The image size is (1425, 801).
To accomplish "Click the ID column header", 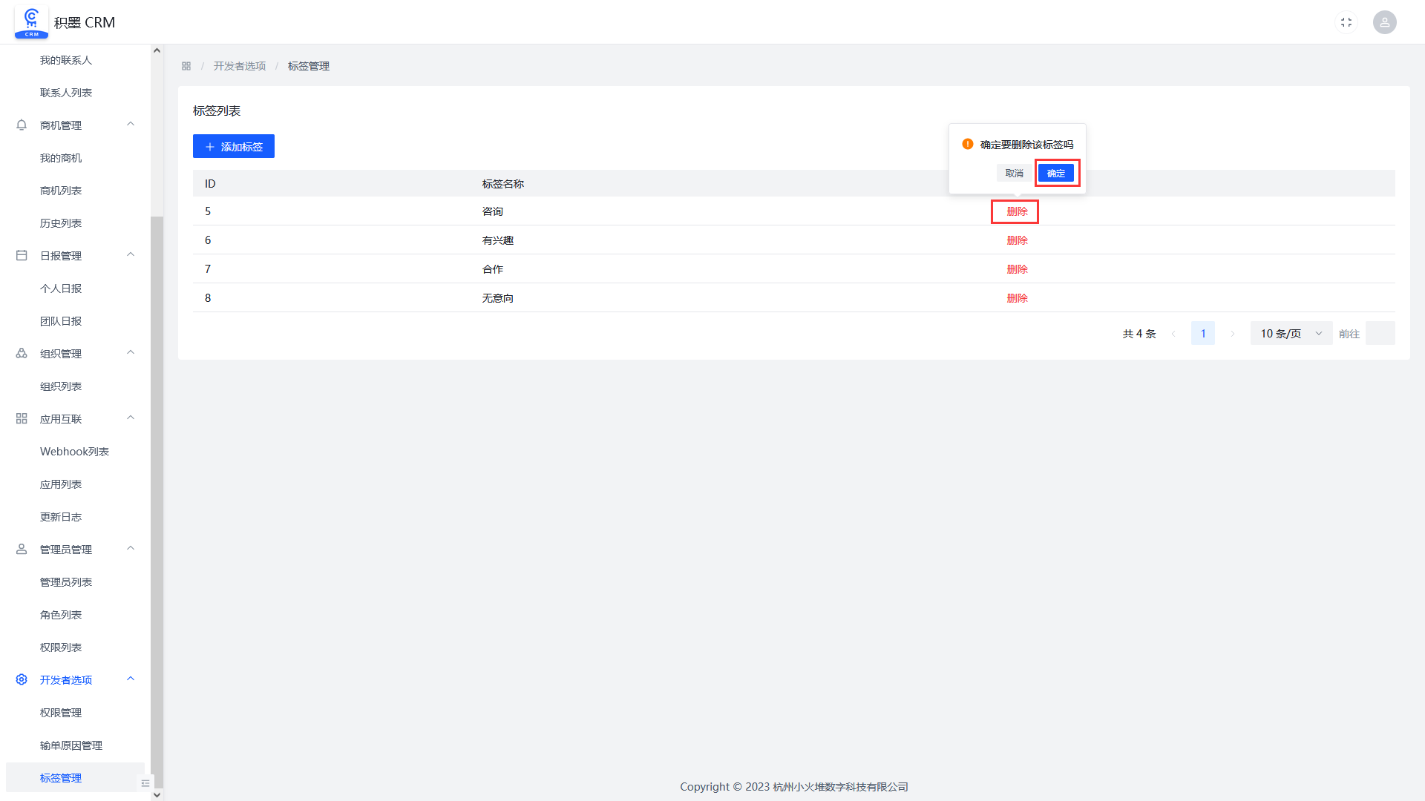I will coord(210,184).
